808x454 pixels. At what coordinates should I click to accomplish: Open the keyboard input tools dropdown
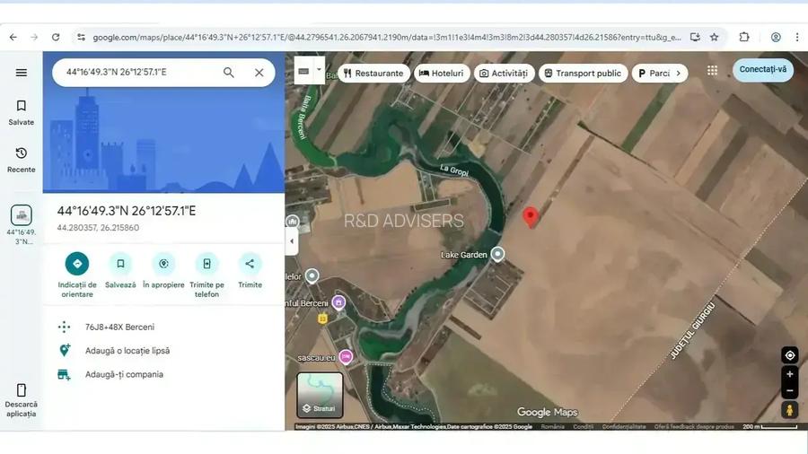(309, 71)
